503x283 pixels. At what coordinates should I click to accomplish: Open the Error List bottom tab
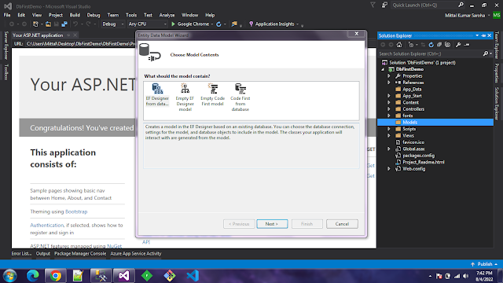pos(21,253)
